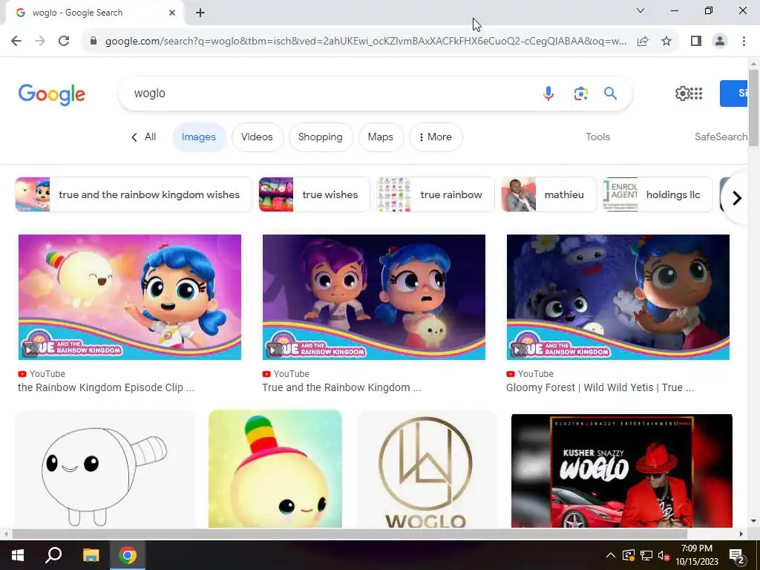This screenshot has width=760, height=570.
Task: Open 'Gloomy Forest | Wild Wild Yetis' thumbnail
Action: click(618, 297)
